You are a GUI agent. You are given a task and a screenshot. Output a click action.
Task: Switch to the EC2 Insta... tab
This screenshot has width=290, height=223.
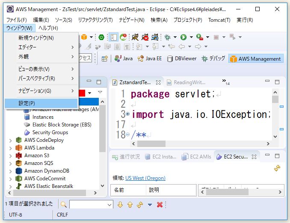[x=160, y=157]
